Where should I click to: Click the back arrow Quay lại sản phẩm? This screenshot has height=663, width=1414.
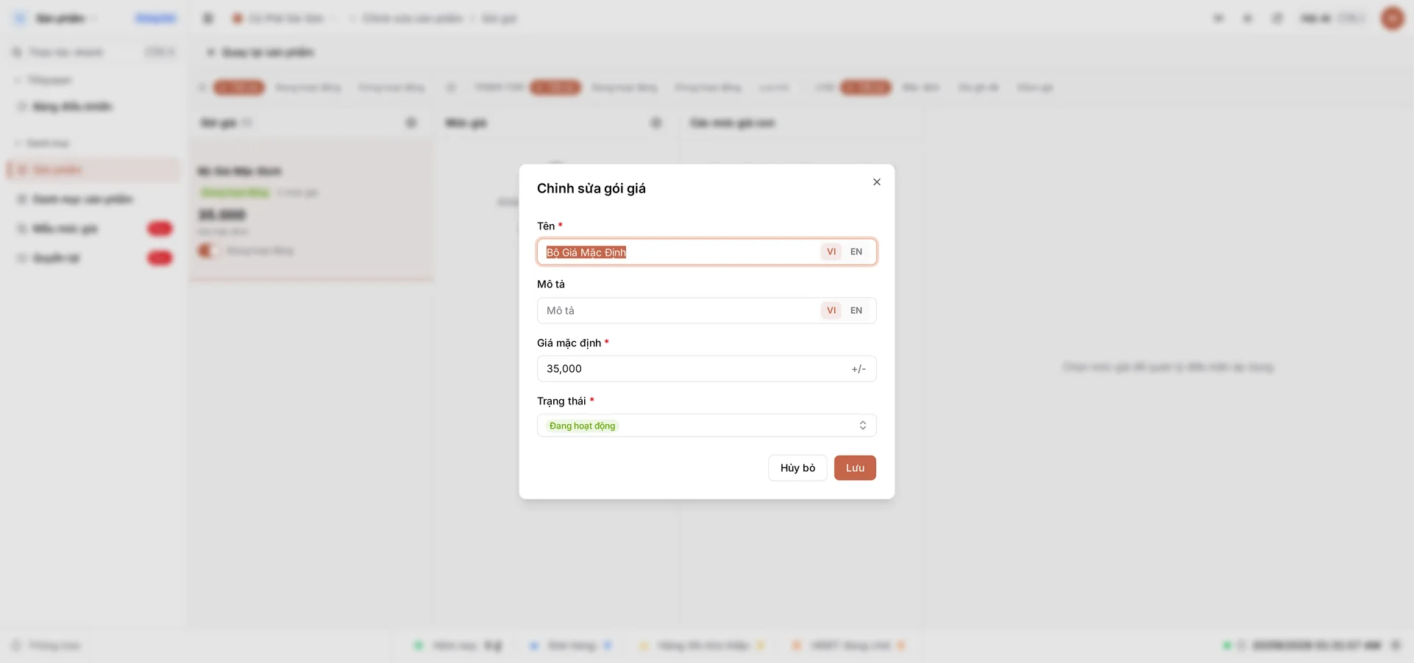coord(210,52)
